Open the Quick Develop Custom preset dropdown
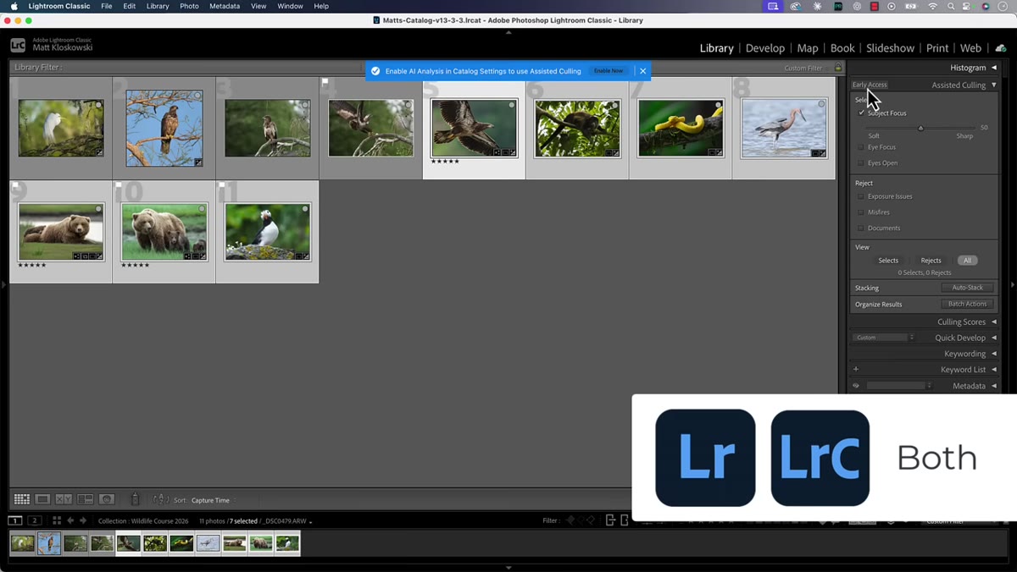 [884, 338]
